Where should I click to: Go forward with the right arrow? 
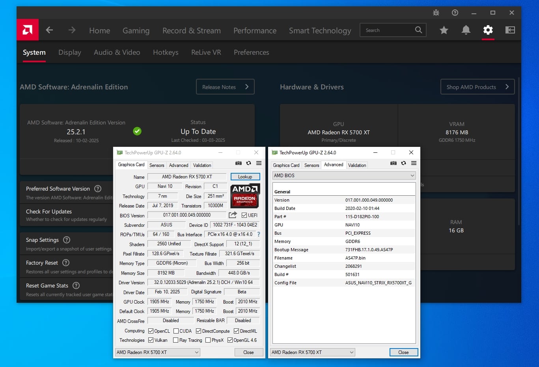pos(72,30)
